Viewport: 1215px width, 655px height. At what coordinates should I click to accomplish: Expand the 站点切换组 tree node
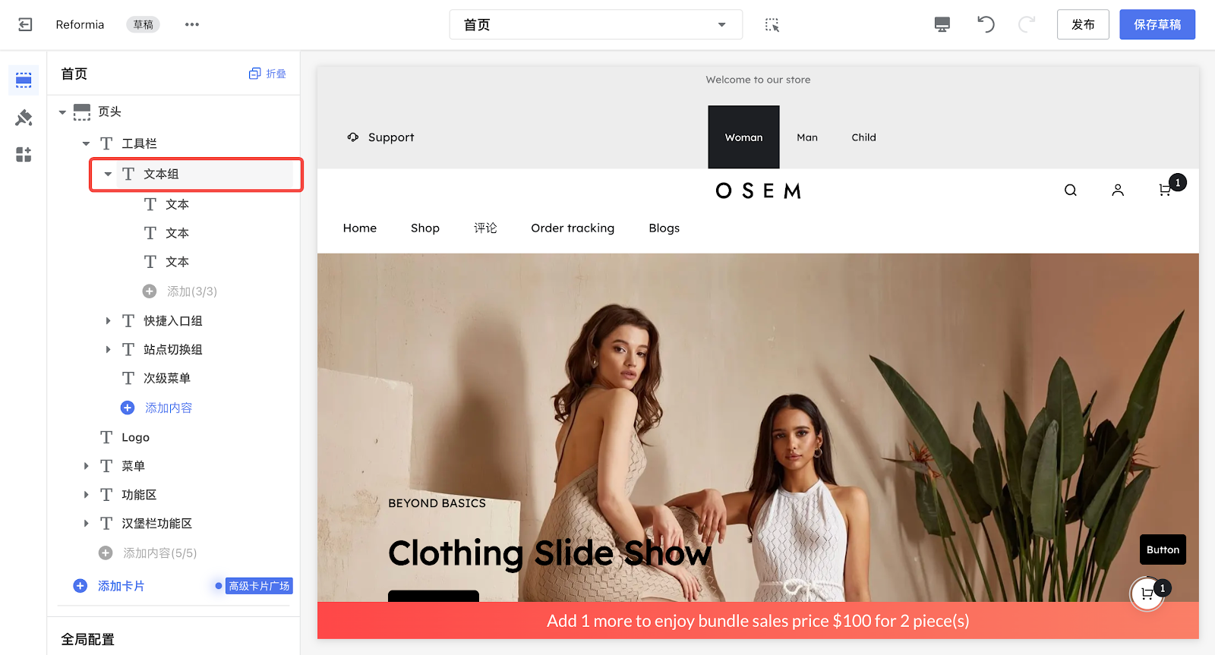(x=108, y=350)
